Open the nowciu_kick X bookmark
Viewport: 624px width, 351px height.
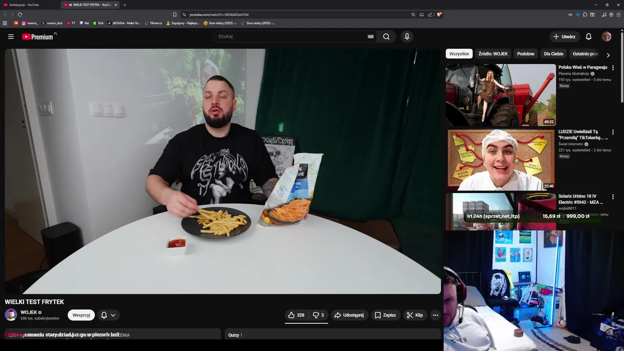tap(52, 23)
